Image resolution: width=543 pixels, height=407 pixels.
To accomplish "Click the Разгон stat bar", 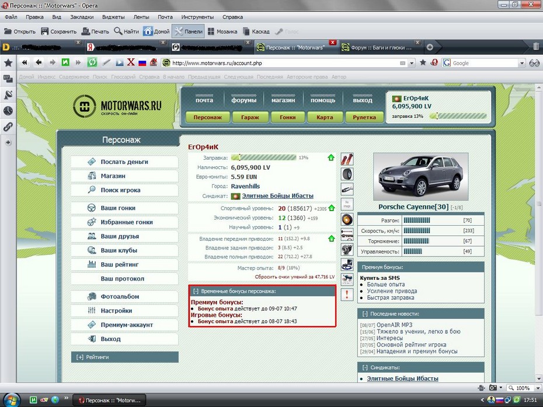I will (417, 220).
